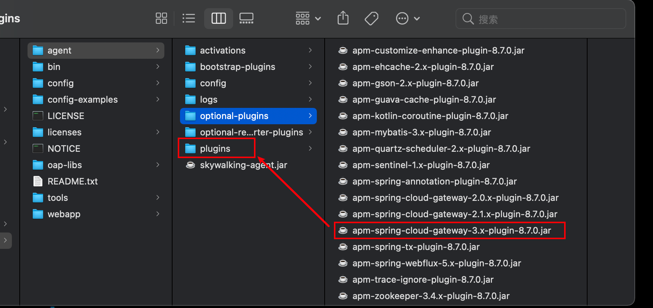653x308 pixels.
Task: Click the Share toolbar button
Action: [343, 18]
